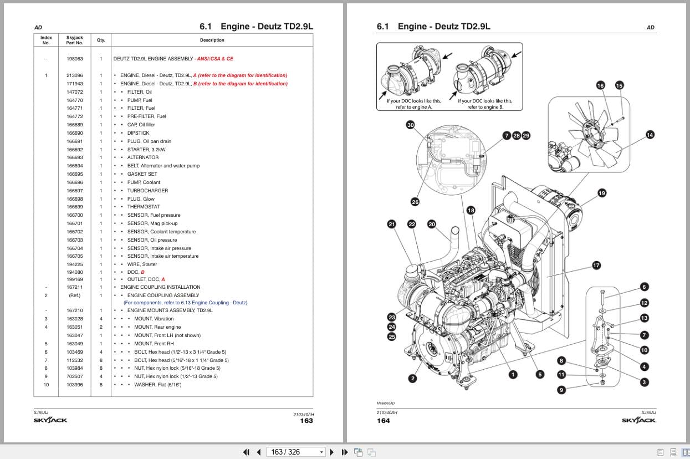Click part number 198063 in the parts table

[x=74, y=58]
